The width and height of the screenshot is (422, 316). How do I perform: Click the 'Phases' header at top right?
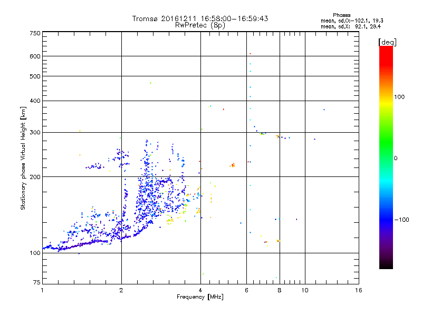341,15
